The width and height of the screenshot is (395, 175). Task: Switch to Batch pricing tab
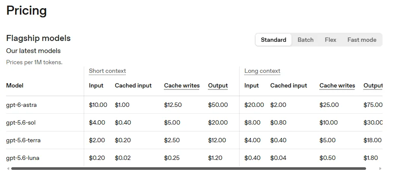click(305, 40)
